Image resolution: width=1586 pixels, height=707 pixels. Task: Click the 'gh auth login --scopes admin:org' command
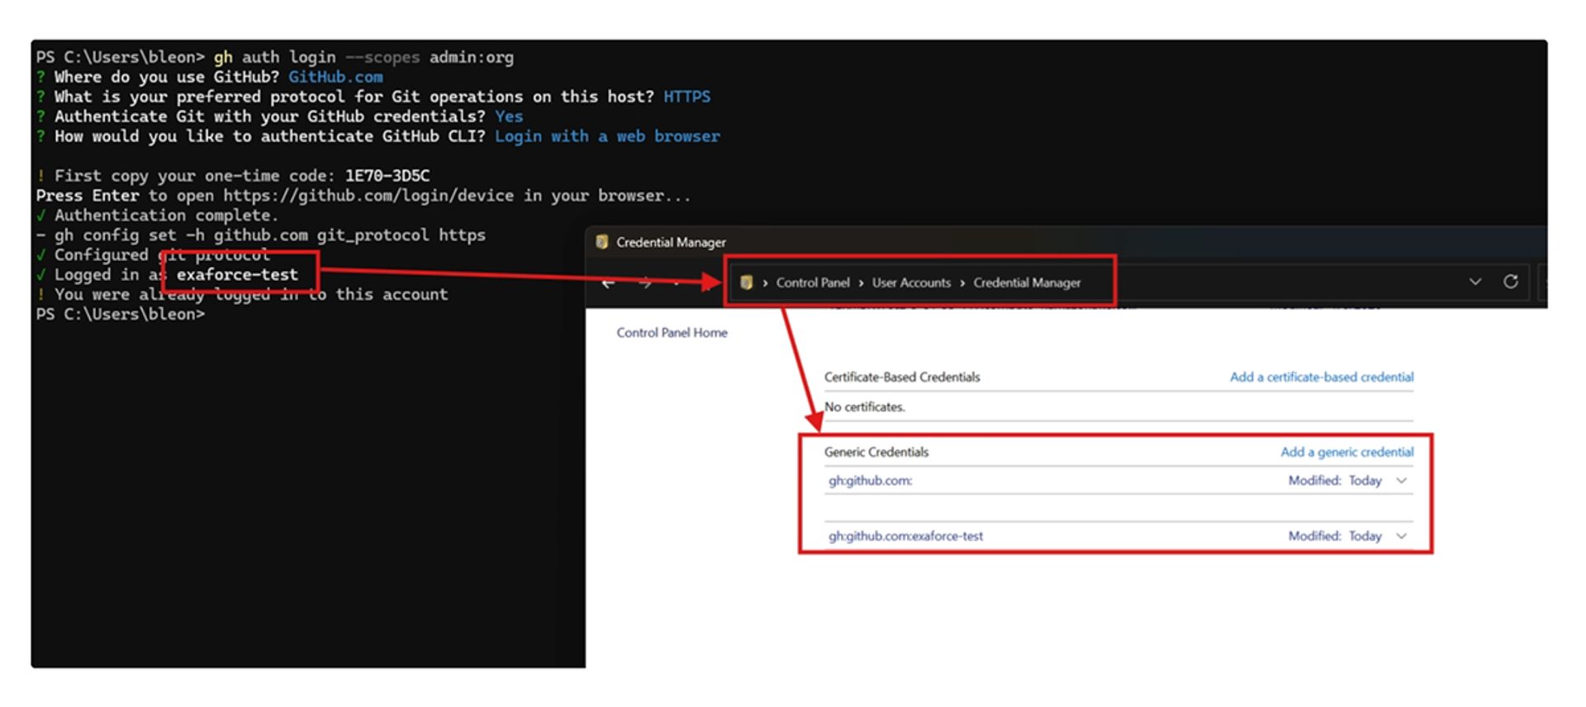pyautogui.click(x=363, y=57)
